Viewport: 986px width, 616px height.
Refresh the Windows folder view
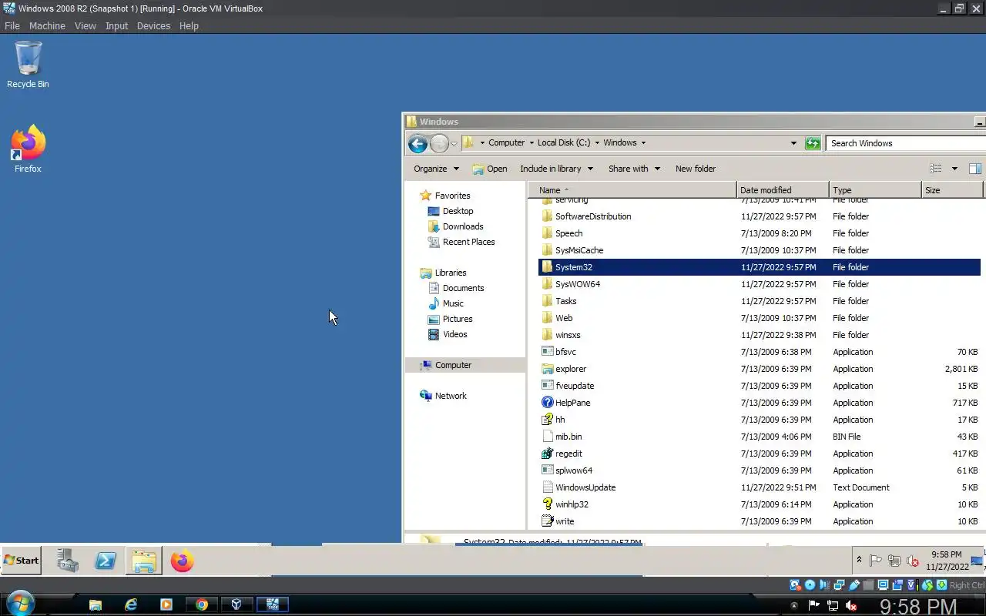pyautogui.click(x=813, y=143)
